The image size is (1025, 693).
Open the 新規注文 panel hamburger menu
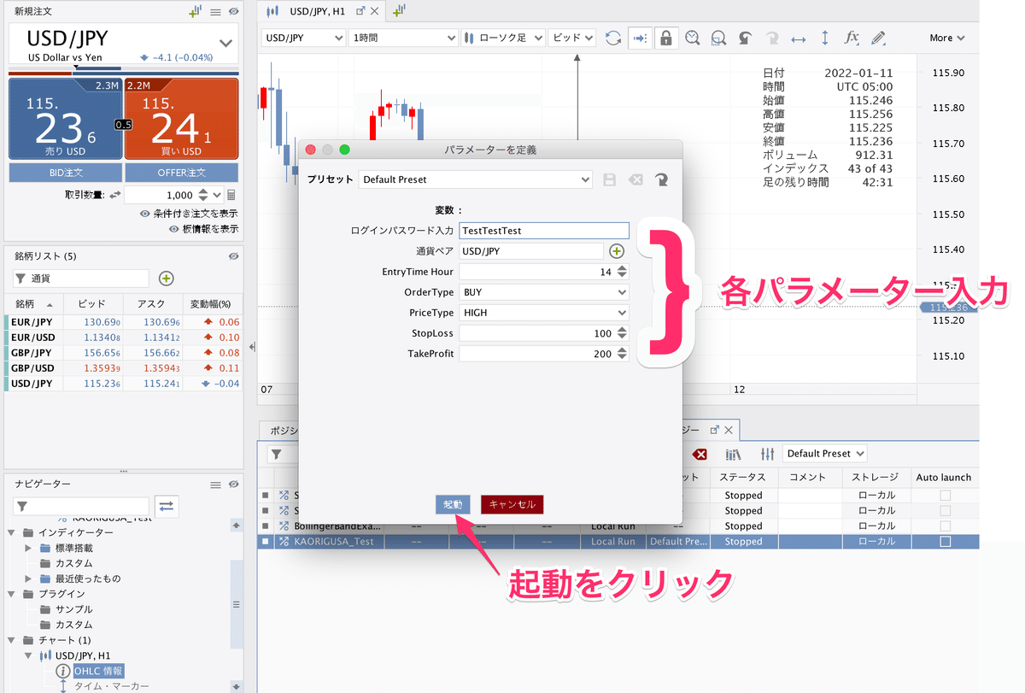[x=216, y=12]
